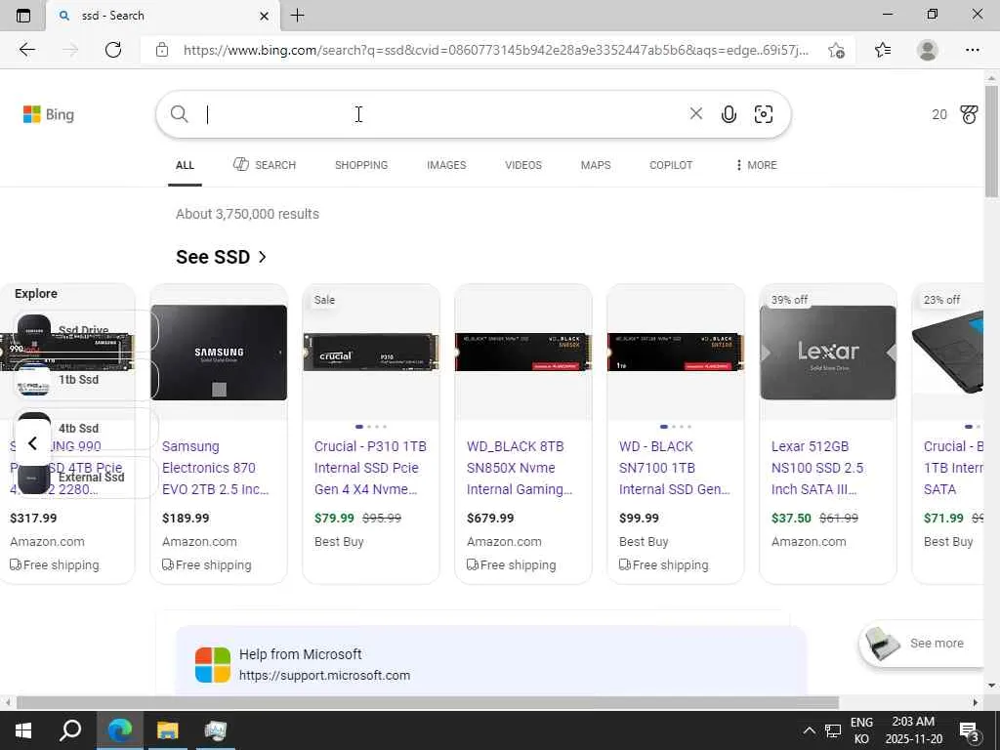Open a new tab

click(297, 16)
